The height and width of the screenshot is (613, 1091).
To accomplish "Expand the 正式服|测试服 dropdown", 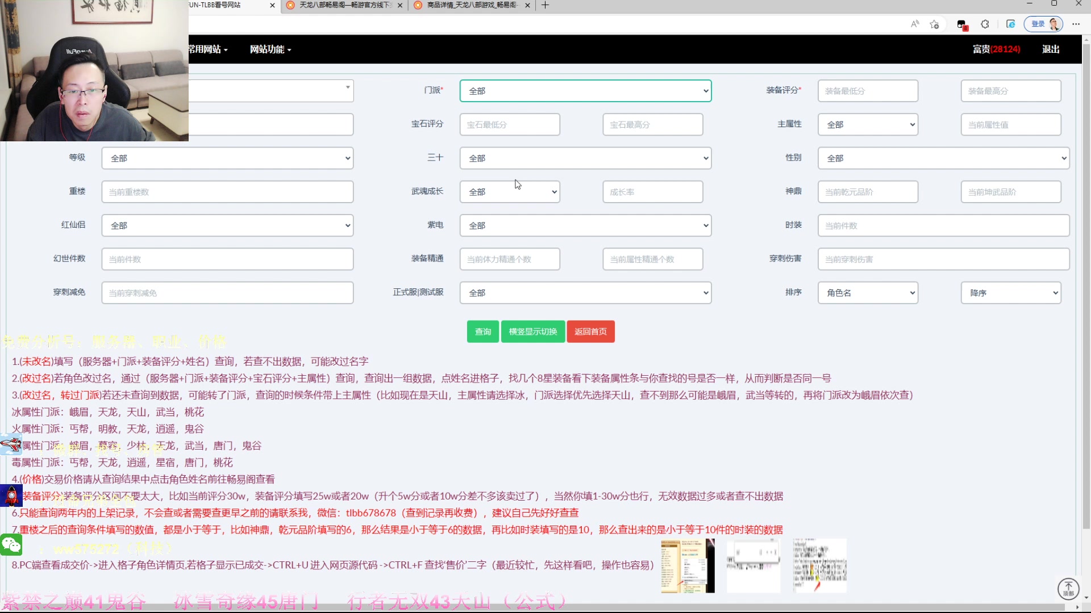I will pyautogui.click(x=585, y=293).
